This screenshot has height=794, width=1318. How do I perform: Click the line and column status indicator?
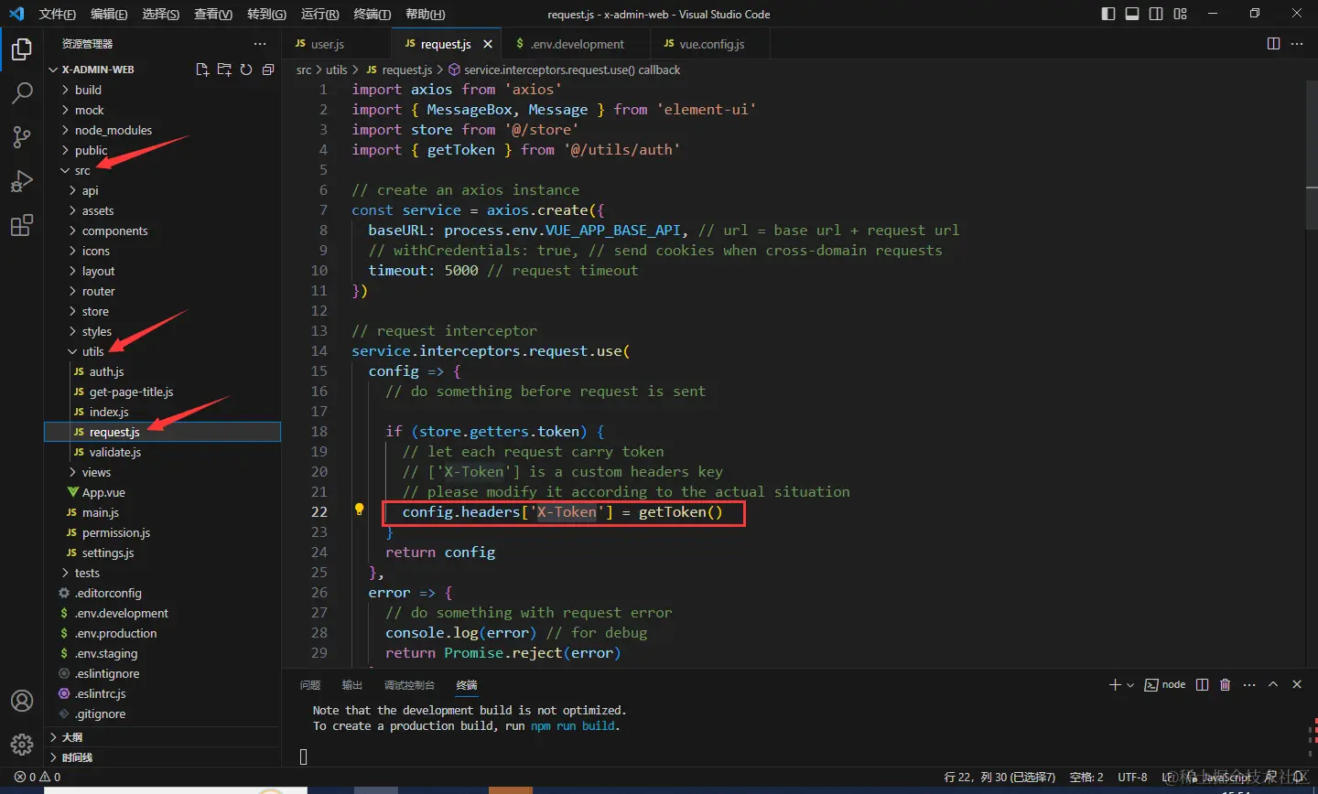tap(999, 777)
